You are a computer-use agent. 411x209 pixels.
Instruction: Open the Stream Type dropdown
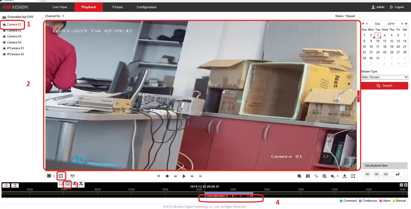click(x=384, y=77)
